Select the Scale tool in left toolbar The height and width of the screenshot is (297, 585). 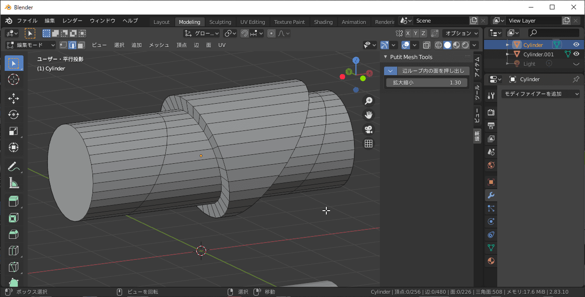point(14,131)
